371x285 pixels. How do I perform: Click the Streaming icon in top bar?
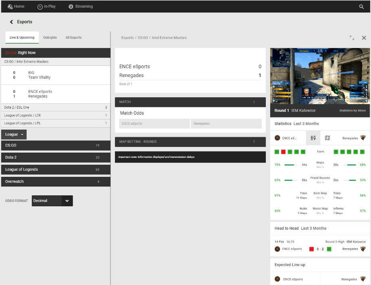click(x=71, y=7)
